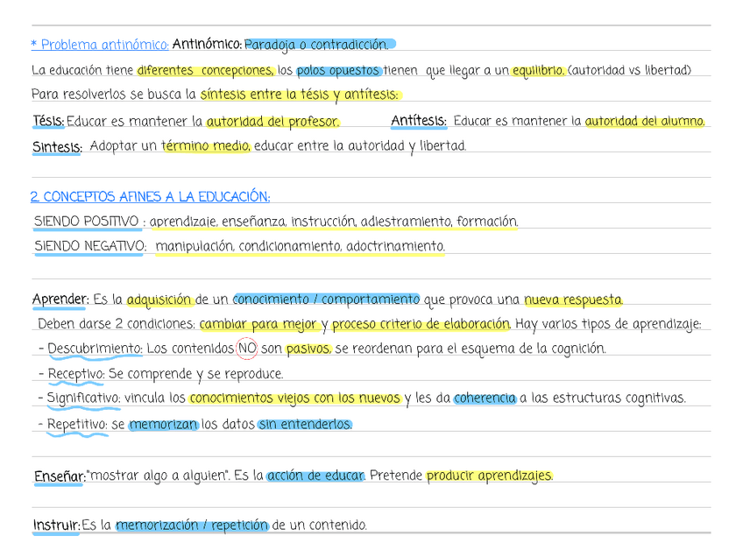Click the word "Antinómico:"
The height and width of the screenshot is (557, 743).
[x=207, y=44]
